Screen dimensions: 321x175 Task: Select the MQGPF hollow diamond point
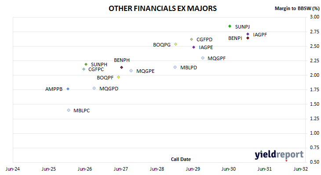[x=203, y=58]
